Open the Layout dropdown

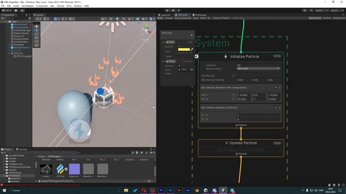tap(337, 10)
